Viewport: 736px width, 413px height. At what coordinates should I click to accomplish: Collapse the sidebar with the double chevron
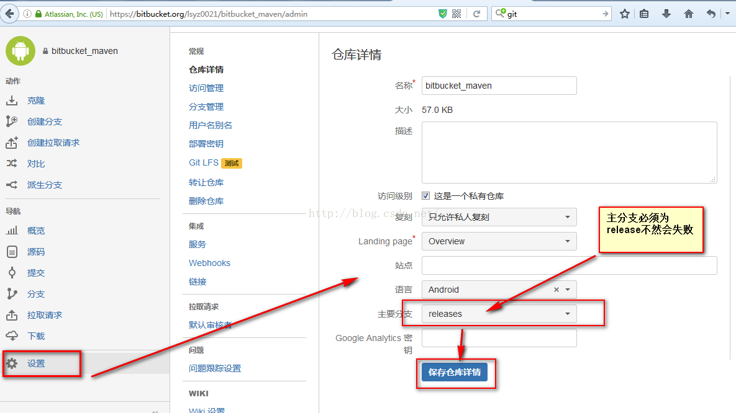pos(155,411)
